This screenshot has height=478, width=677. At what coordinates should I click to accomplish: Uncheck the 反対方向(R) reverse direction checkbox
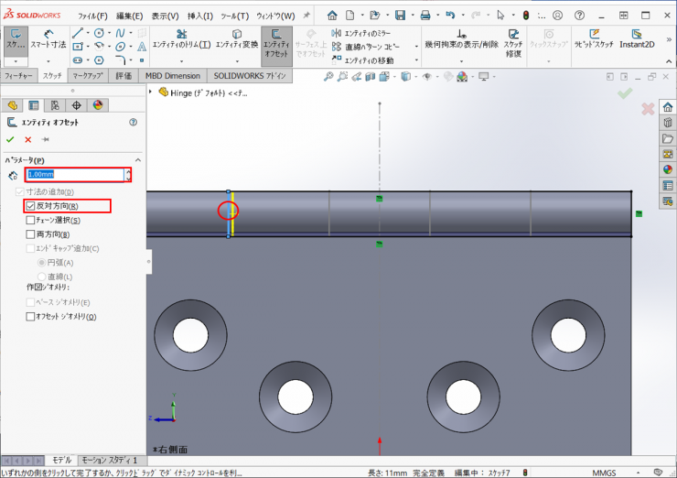pos(30,206)
